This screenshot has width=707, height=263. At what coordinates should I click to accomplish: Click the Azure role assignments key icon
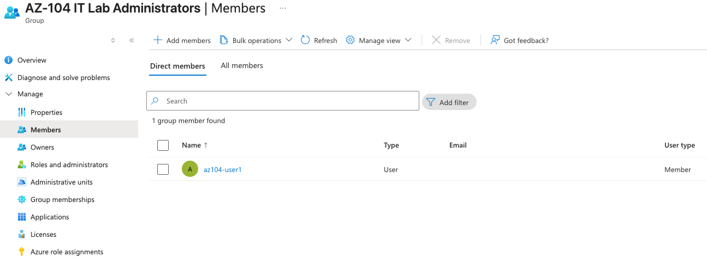[22, 252]
